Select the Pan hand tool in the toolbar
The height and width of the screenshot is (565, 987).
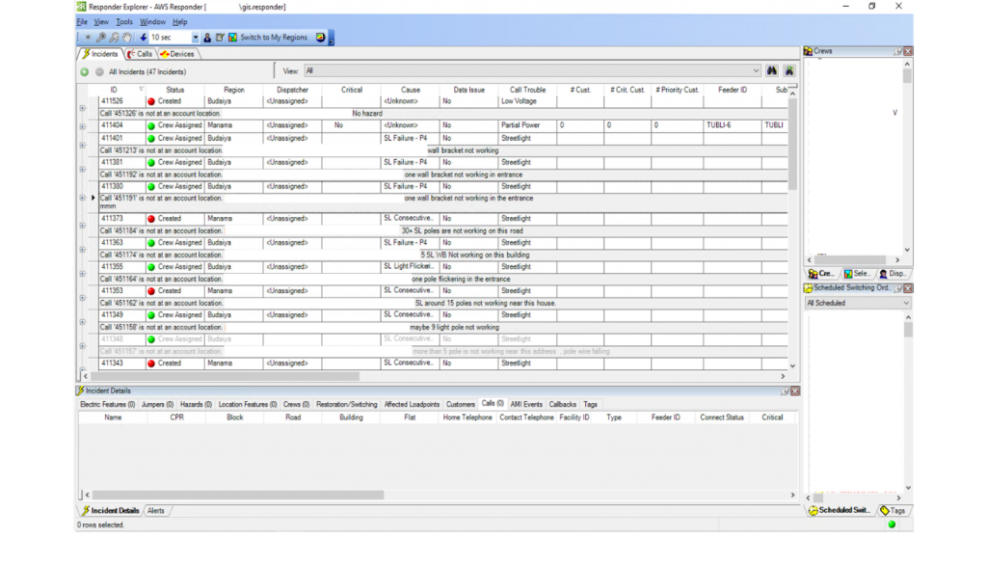coord(128,38)
